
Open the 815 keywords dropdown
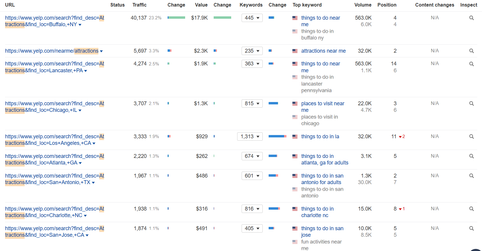pos(252,103)
